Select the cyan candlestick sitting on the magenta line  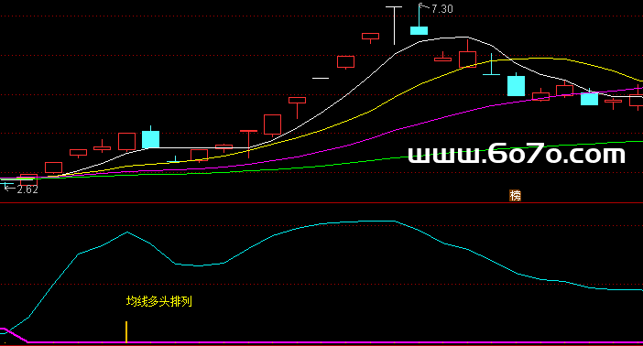point(589,99)
